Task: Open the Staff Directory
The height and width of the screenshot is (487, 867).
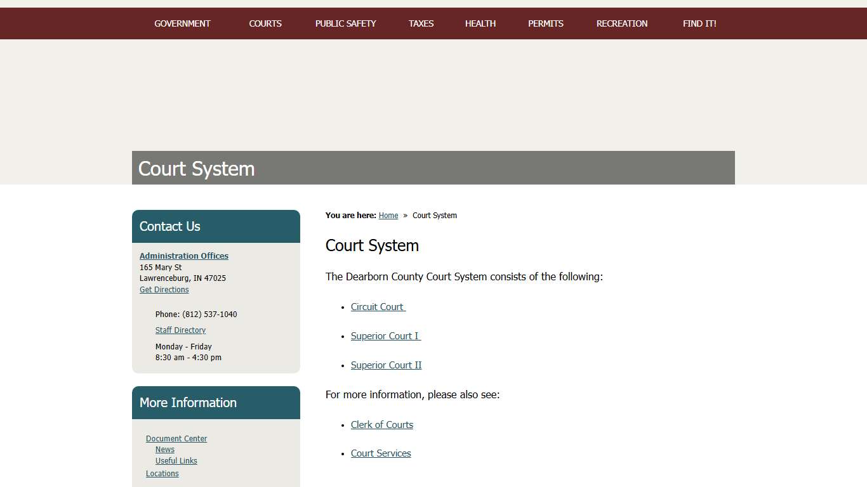Action: pyautogui.click(x=180, y=330)
